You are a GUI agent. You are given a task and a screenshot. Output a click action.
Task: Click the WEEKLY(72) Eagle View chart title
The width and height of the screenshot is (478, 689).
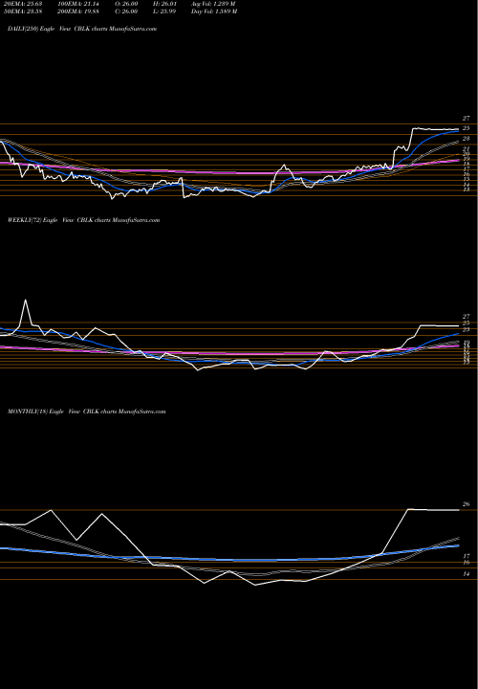pyautogui.click(x=83, y=220)
